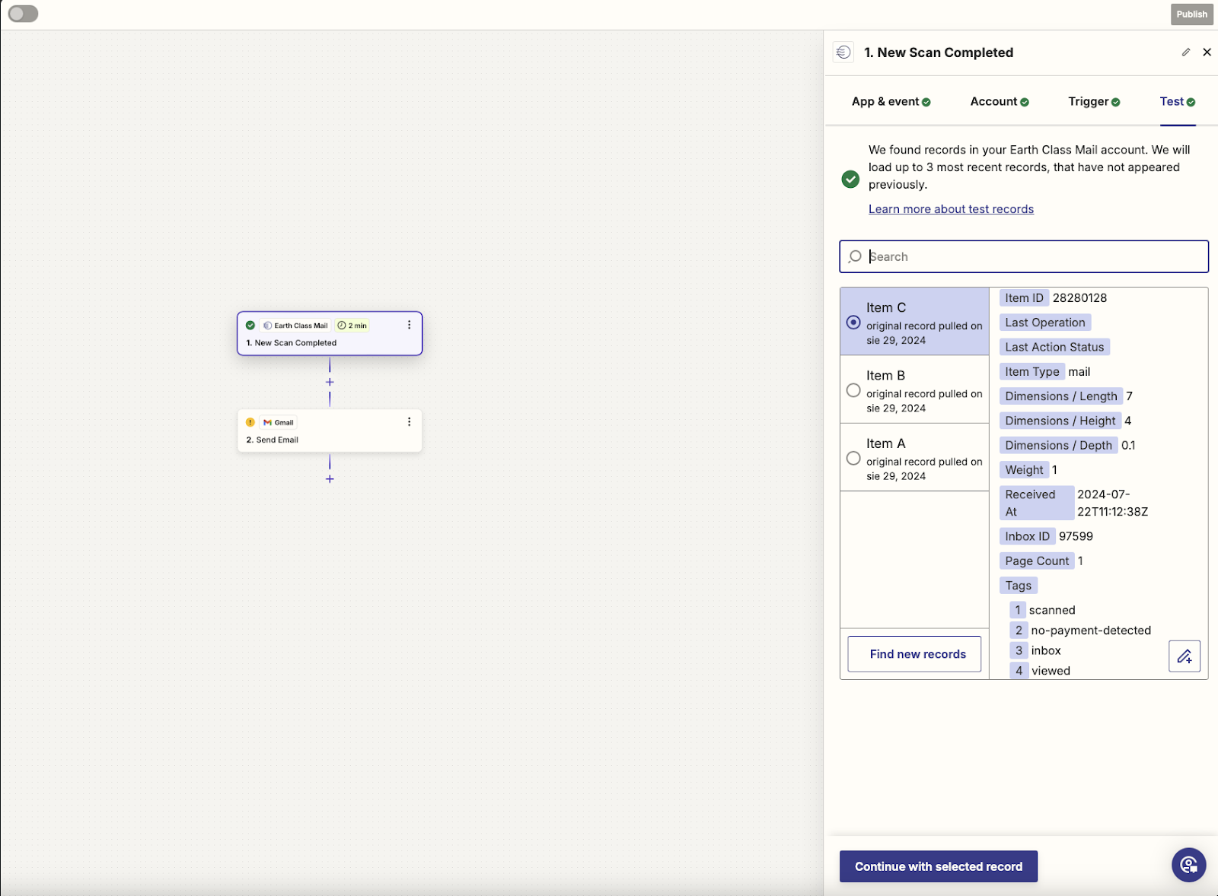Open the Send Email step three-dot menu
The height and width of the screenshot is (896, 1218).
tap(409, 422)
